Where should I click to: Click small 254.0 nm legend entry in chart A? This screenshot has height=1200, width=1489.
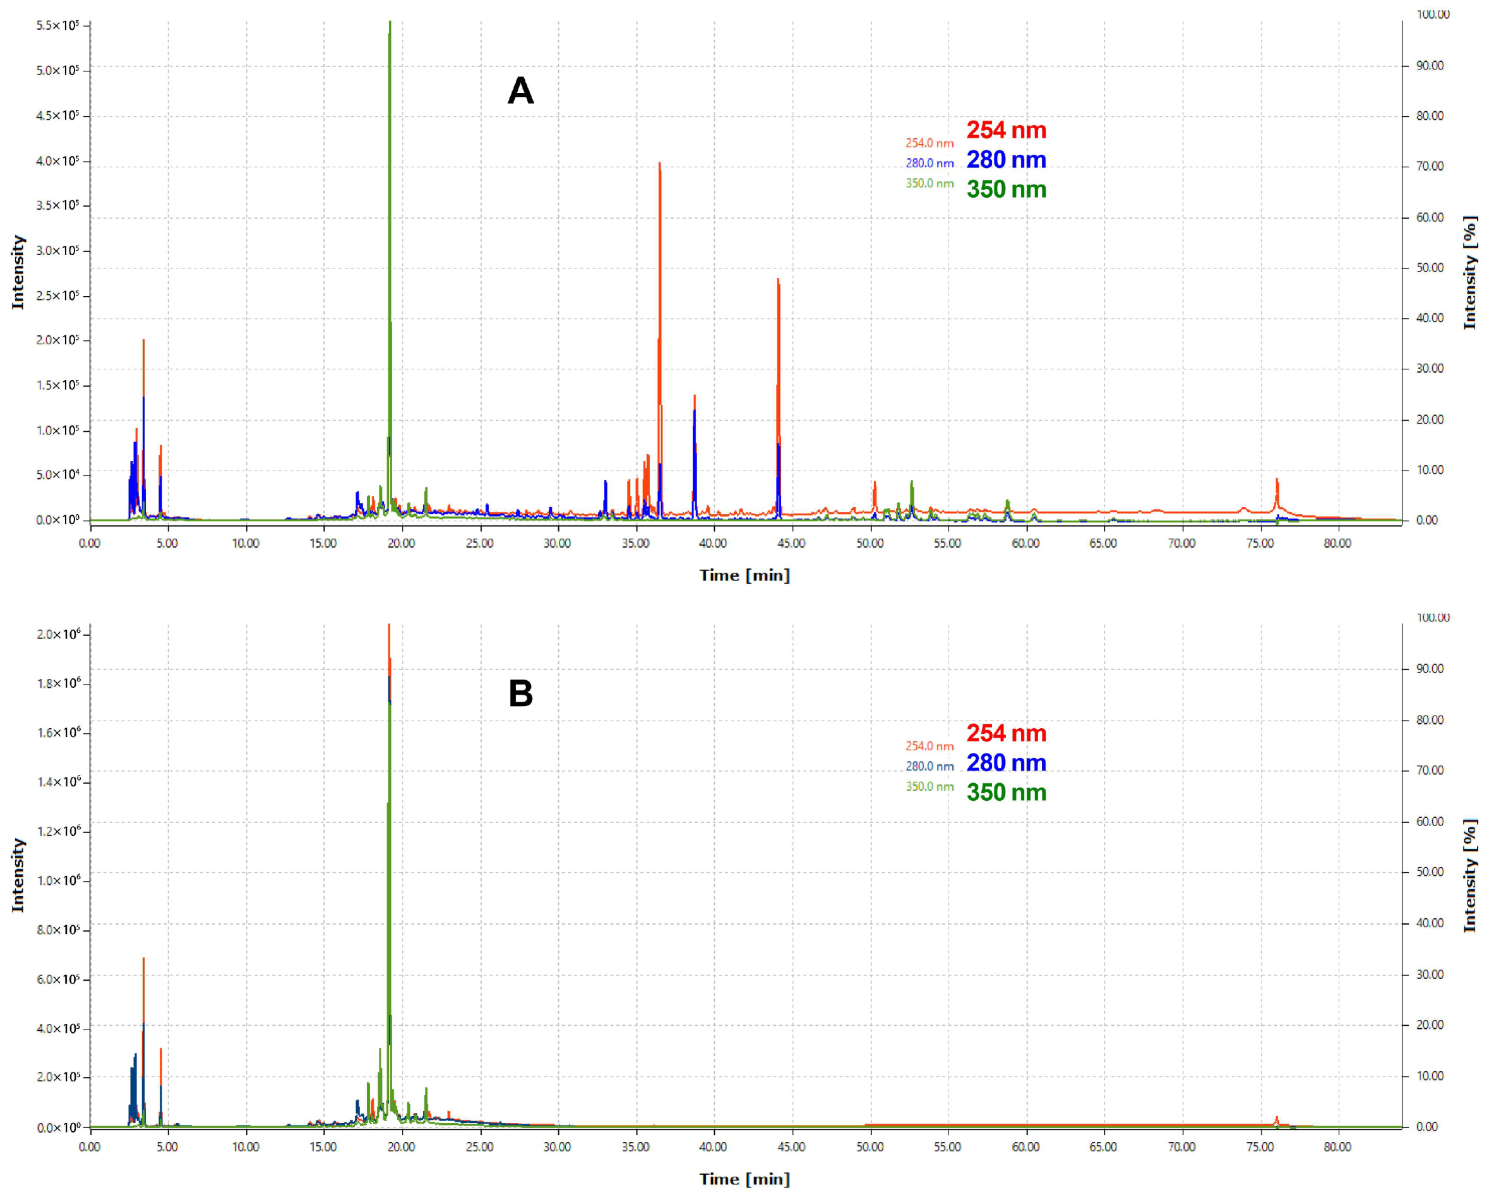930,143
